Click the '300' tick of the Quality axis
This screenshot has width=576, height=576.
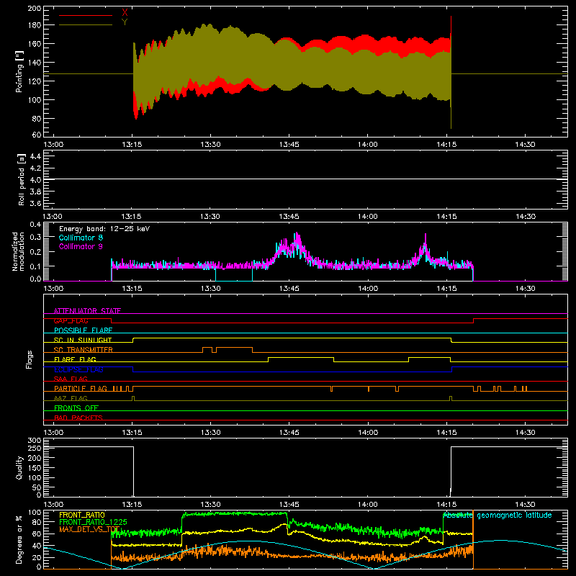pos(35,440)
